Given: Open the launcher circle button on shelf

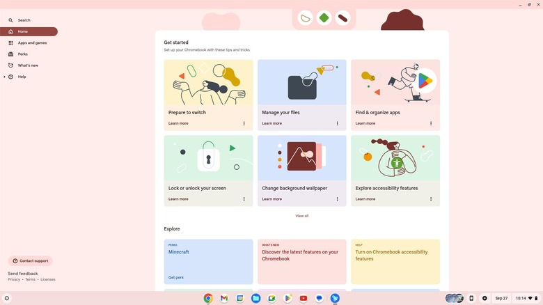Looking at the screenshot, I should [x=6, y=298].
